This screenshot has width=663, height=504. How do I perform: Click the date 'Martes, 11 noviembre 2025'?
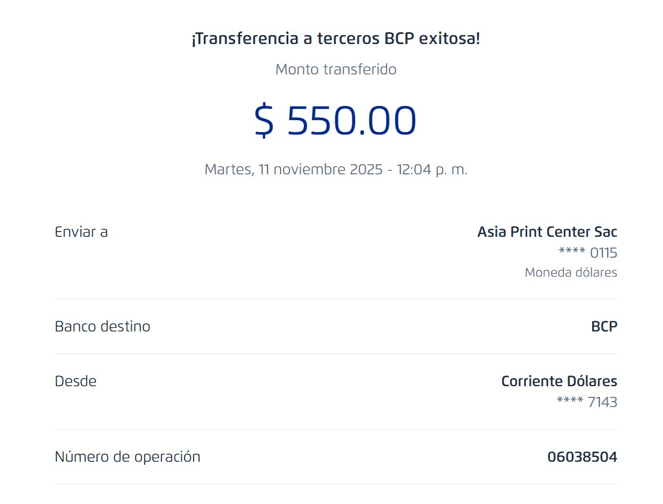(293, 169)
